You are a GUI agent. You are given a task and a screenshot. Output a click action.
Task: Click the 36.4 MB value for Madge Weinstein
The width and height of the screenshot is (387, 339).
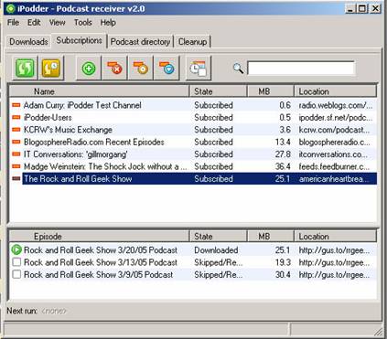point(283,166)
